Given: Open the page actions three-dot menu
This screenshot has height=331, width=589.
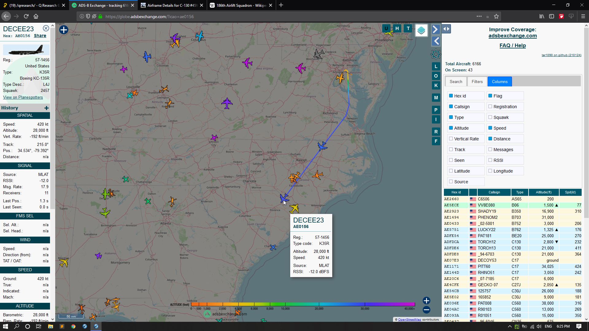Looking at the screenshot, I should (x=479, y=16).
